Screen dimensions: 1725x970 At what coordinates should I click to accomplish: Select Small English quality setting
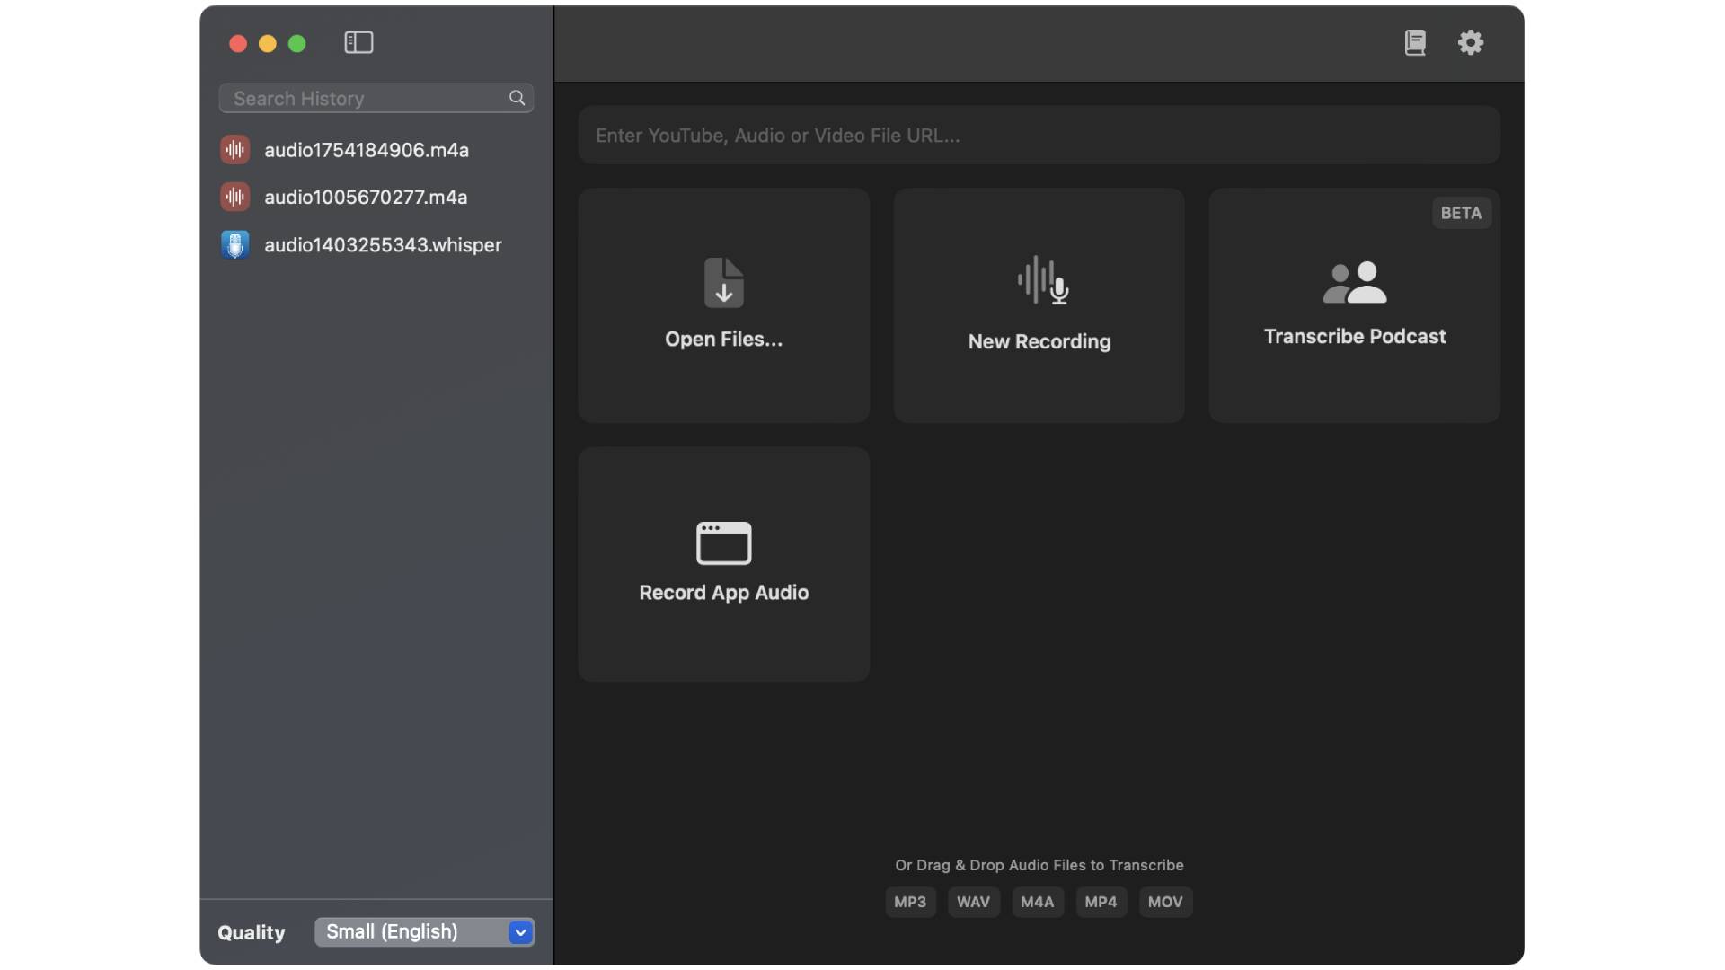[x=423, y=930]
